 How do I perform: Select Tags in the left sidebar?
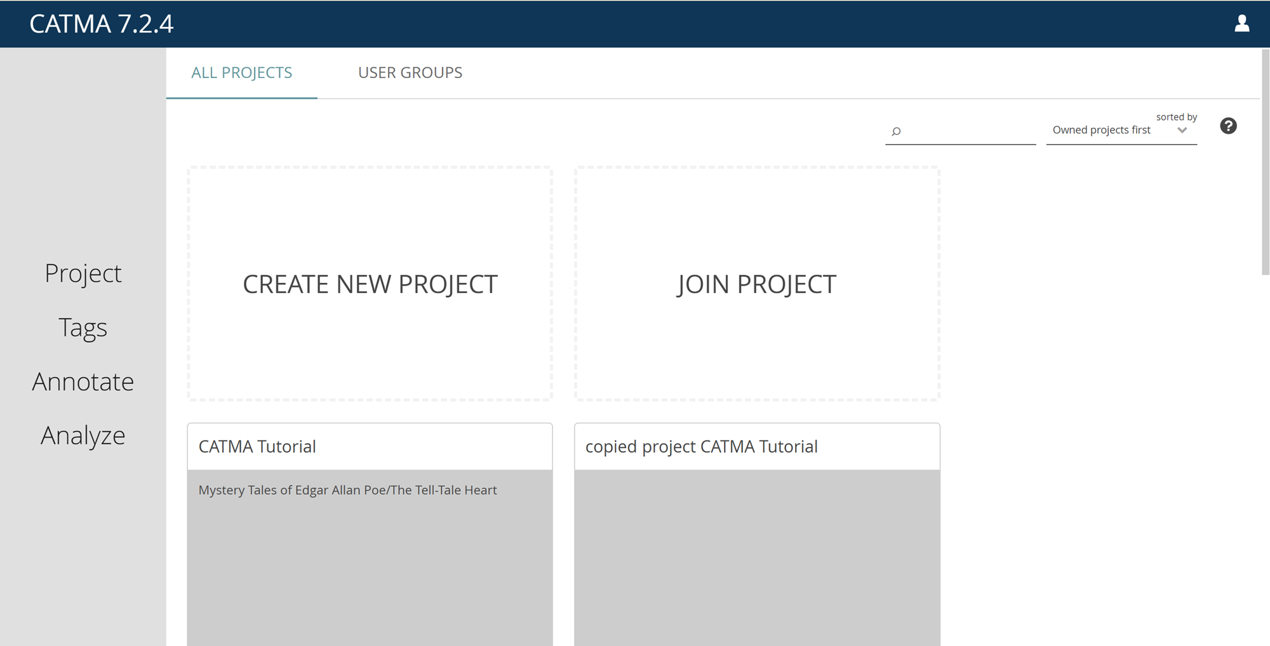[x=83, y=327]
